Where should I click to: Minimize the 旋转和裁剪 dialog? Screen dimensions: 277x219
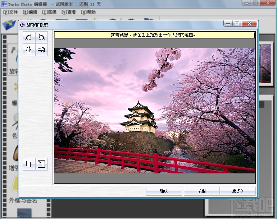228,24
